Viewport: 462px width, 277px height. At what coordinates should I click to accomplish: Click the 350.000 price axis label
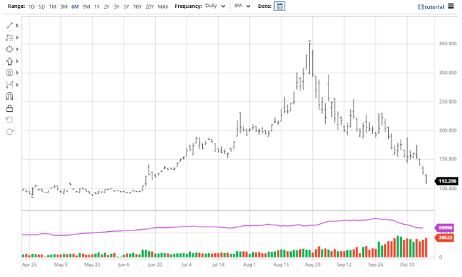point(448,44)
